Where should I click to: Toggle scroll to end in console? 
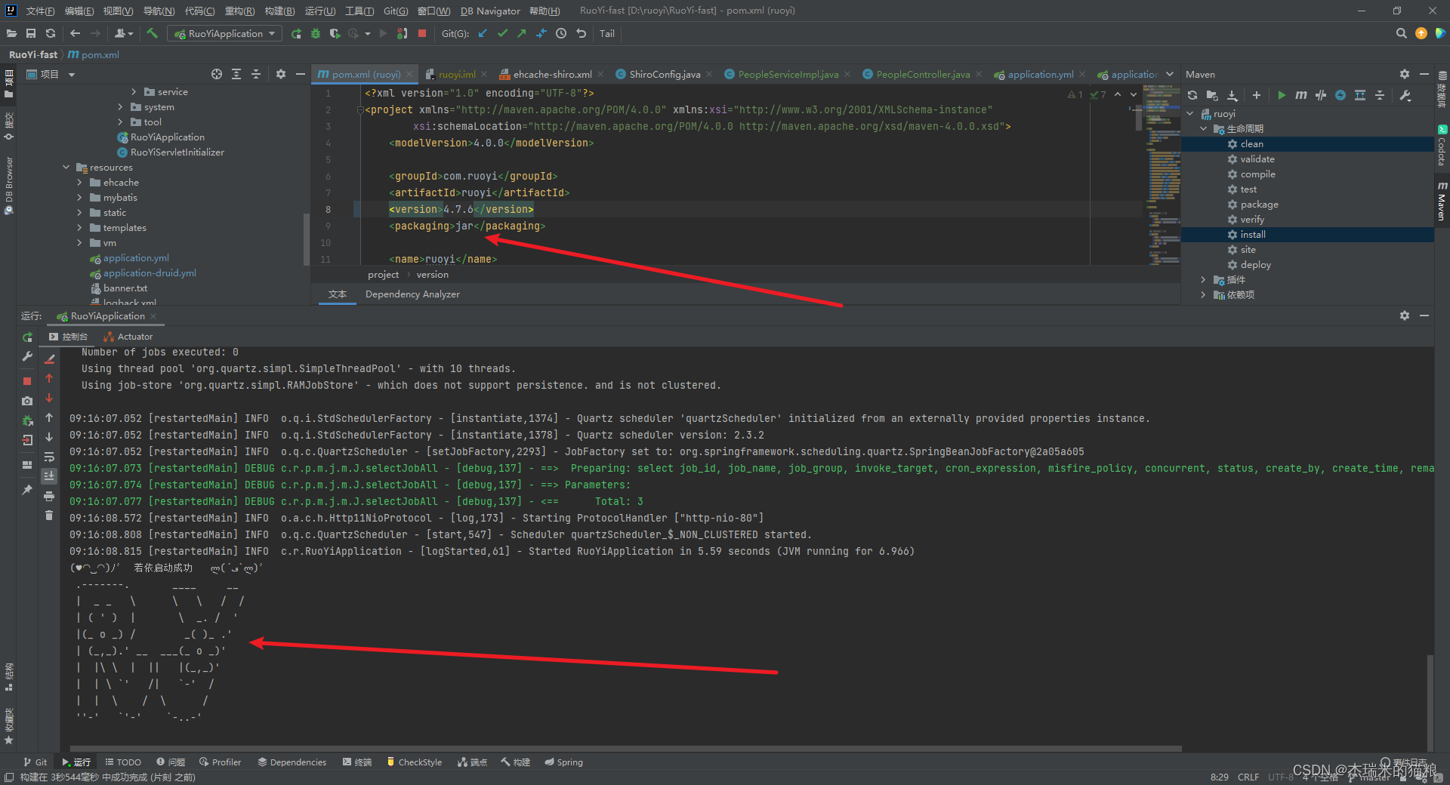(x=49, y=476)
